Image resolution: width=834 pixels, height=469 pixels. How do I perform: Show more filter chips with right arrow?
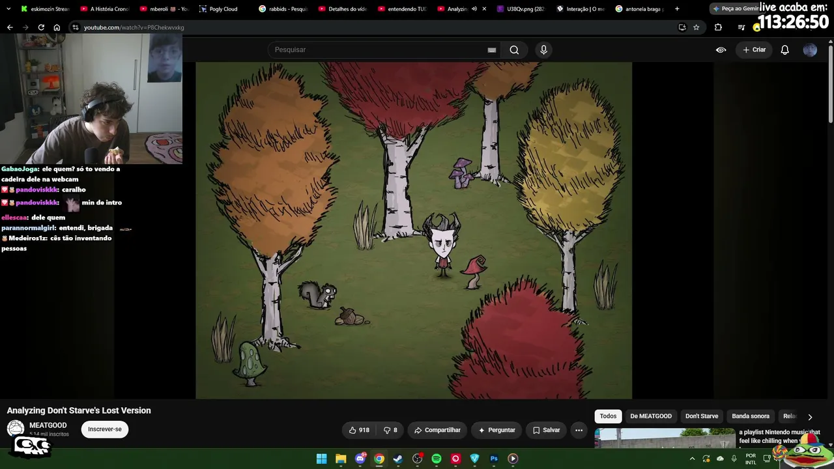(810, 417)
